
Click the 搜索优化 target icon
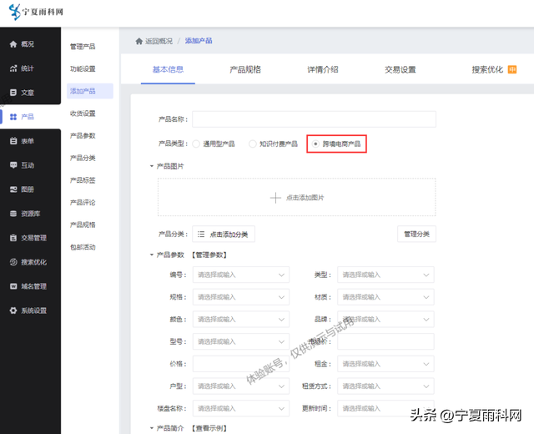tap(13, 262)
